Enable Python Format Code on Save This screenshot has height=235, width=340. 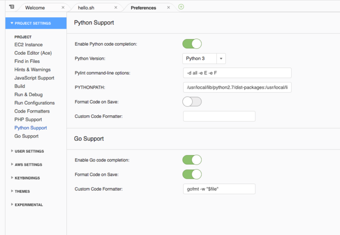pos(192,102)
